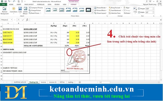163x101 pixels.
Task: Open Picture Border dropdown
Action: click(x=100, y=8)
